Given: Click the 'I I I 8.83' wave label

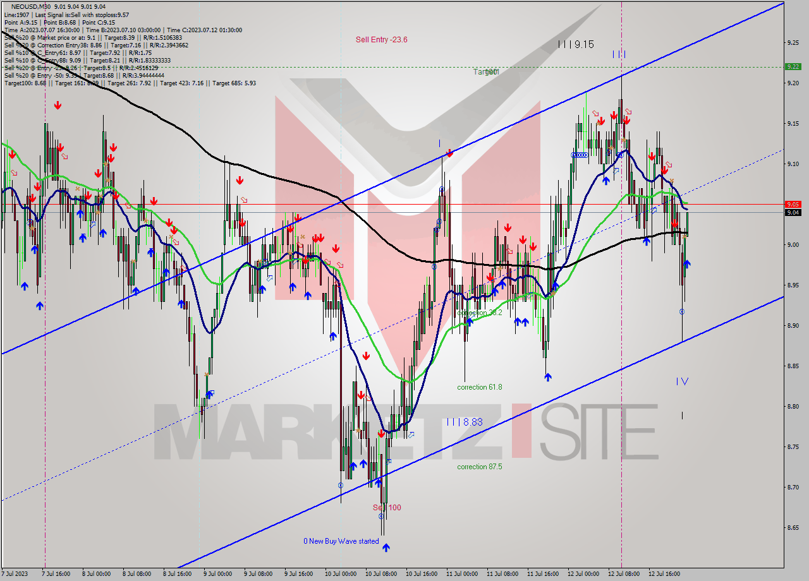Looking at the screenshot, I should [x=465, y=422].
